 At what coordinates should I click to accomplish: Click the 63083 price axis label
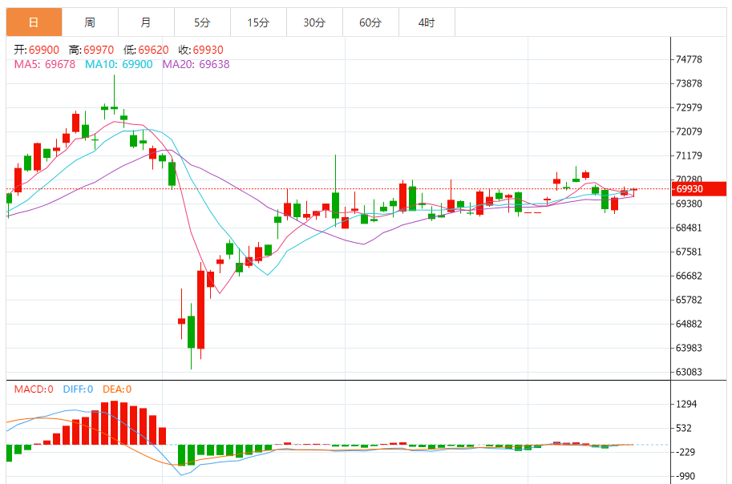[689, 372]
